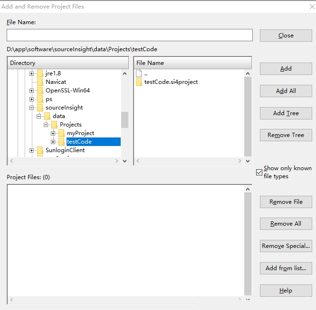Collapse the Projects tree node
The image size is (316, 310).
[46, 125]
